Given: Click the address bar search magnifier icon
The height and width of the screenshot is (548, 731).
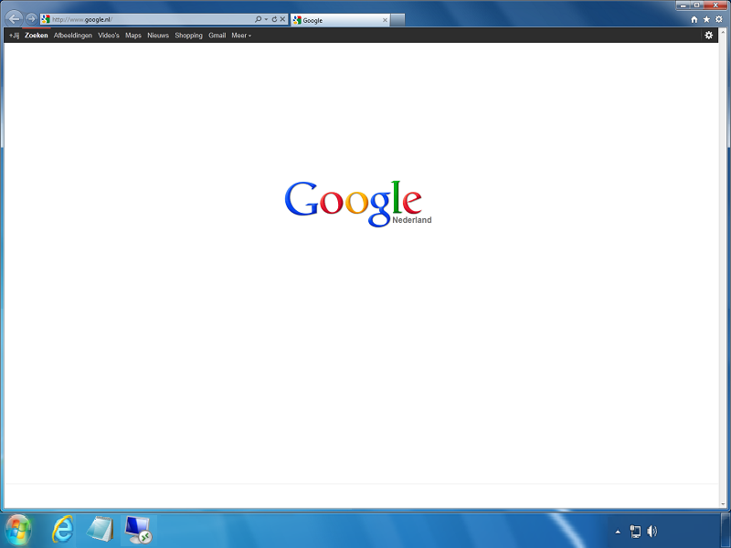Looking at the screenshot, I should pos(258,19).
